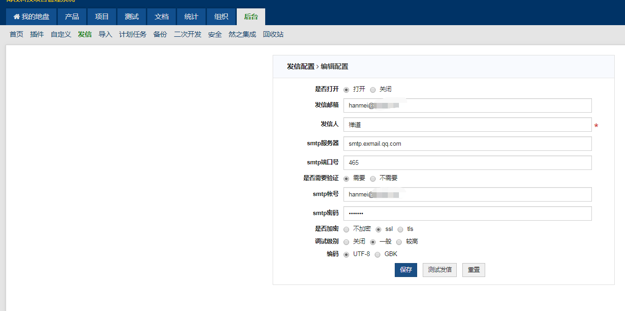Select 不加密 encryption option
The height and width of the screenshot is (311, 625).
click(x=346, y=229)
